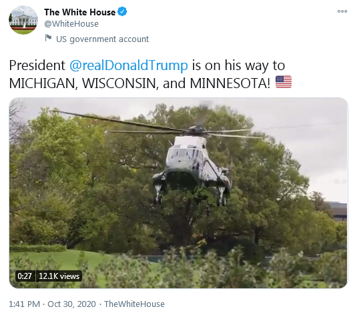Click the government account flag icon
This screenshot has width=357, height=319.
click(48, 38)
